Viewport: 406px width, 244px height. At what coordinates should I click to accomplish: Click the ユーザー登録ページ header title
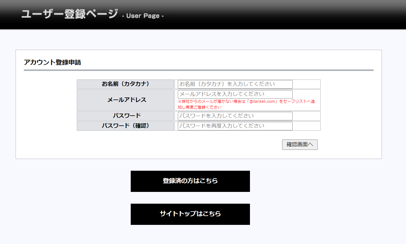(x=69, y=14)
